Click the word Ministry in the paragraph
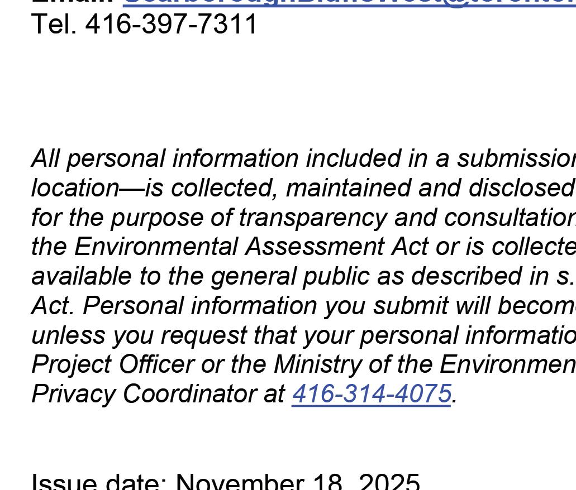 pyautogui.click(x=318, y=364)
